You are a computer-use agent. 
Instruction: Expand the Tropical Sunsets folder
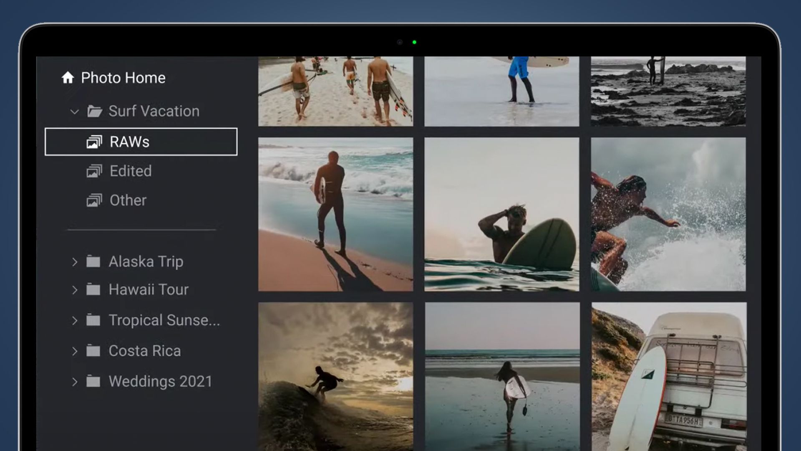coord(75,320)
